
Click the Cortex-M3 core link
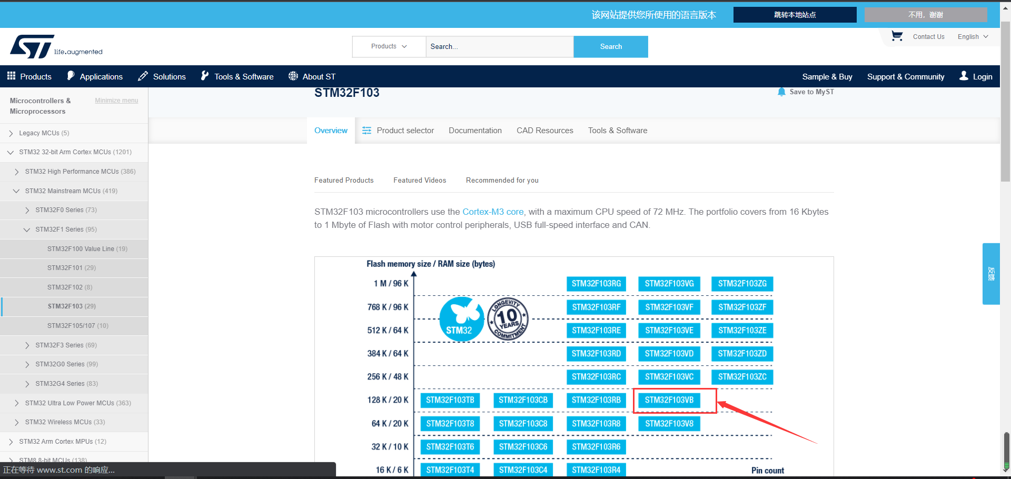pyautogui.click(x=493, y=212)
